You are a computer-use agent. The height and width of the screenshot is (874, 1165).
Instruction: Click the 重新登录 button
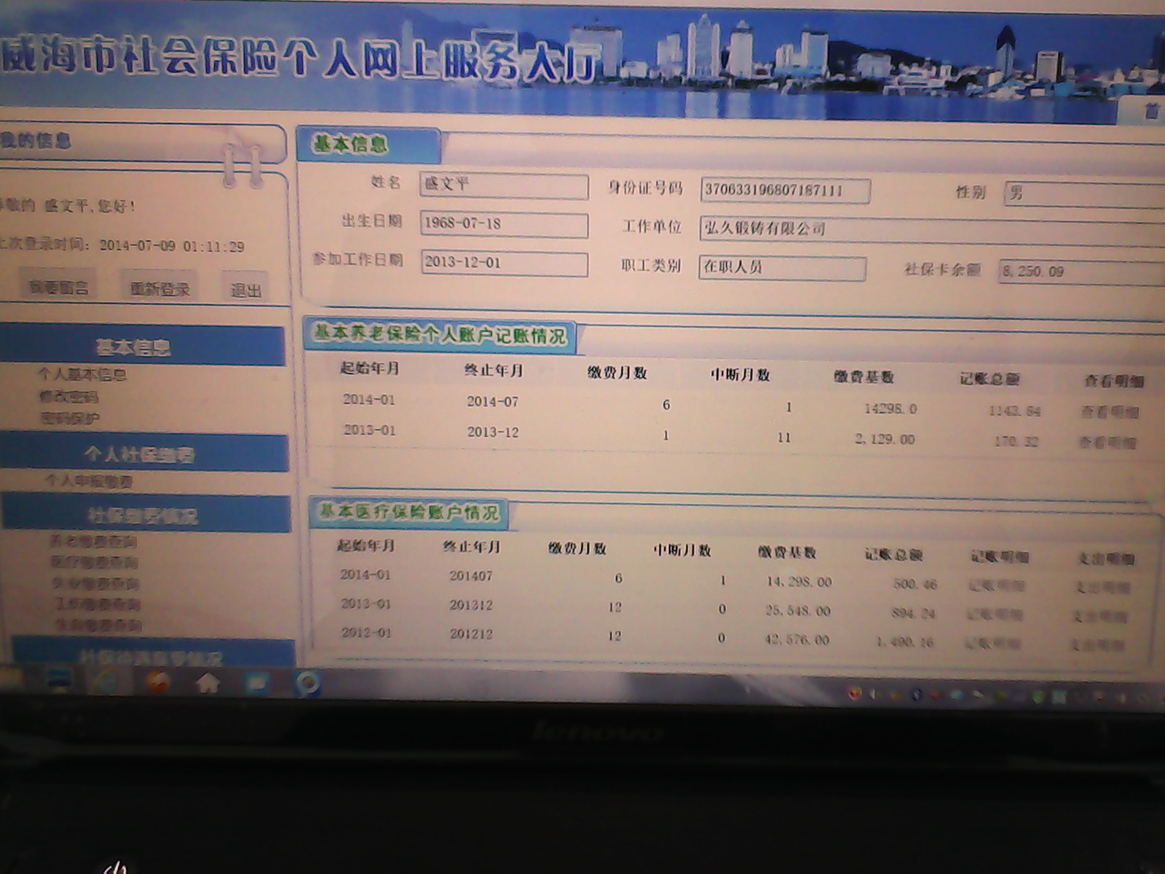pyautogui.click(x=159, y=289)
